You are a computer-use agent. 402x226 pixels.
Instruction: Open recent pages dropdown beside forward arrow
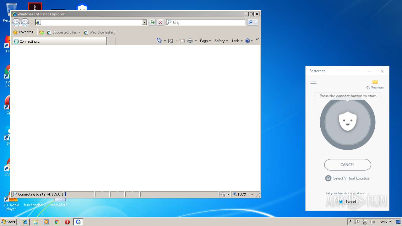click(32, 23)
